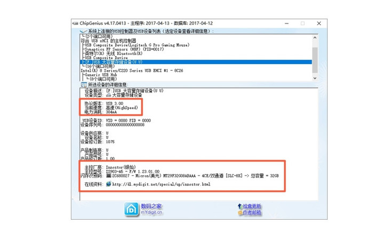
Task: Click the 协议版本 USB 3.00 line
Action: click(x=103, y=104)
